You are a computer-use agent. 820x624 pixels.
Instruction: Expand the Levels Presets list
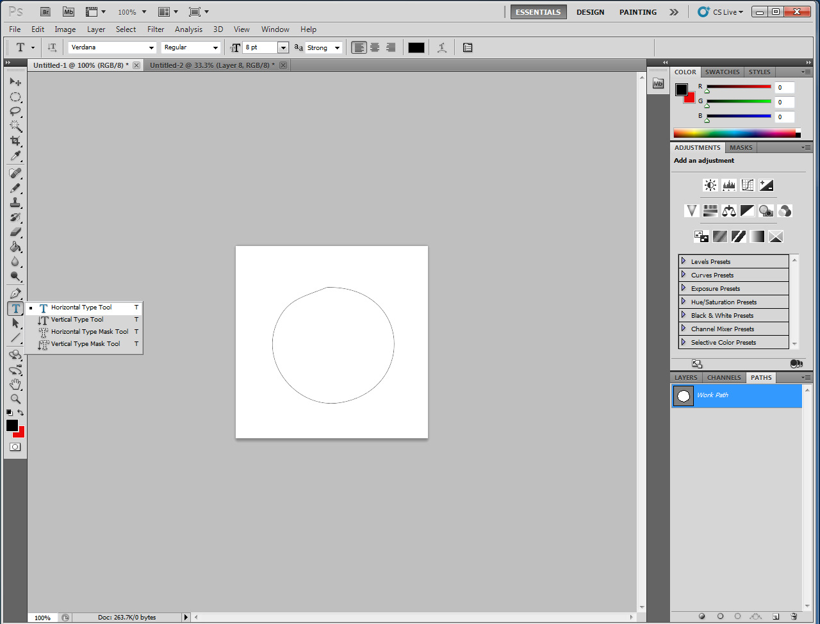684,261
